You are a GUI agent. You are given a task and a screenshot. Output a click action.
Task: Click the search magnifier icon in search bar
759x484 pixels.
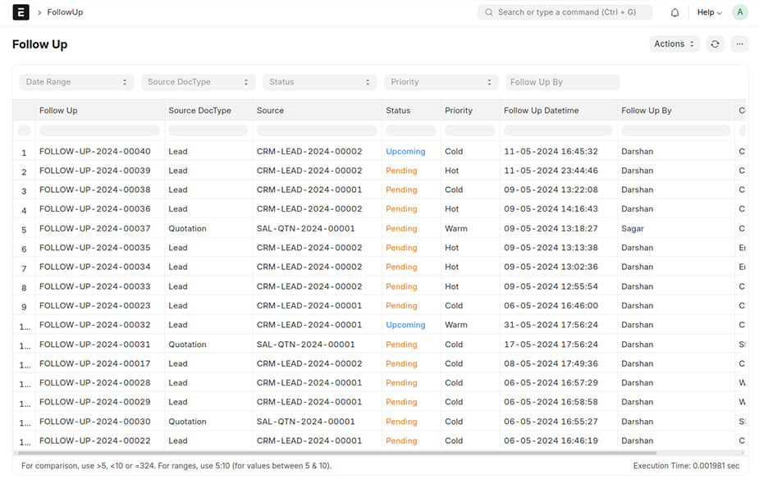[x=489, y=12]
